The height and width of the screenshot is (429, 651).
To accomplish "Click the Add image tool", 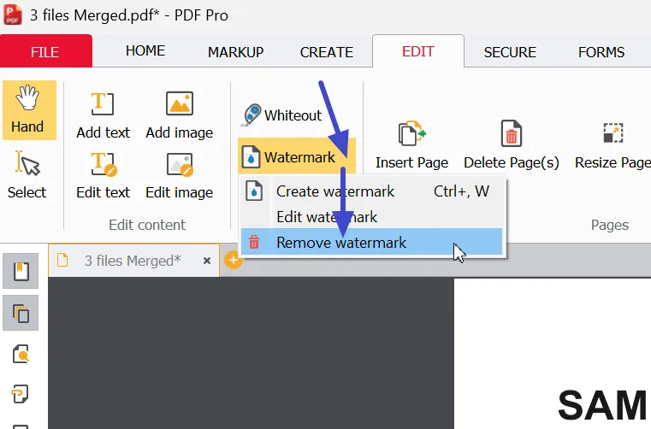I will point(180,115).
